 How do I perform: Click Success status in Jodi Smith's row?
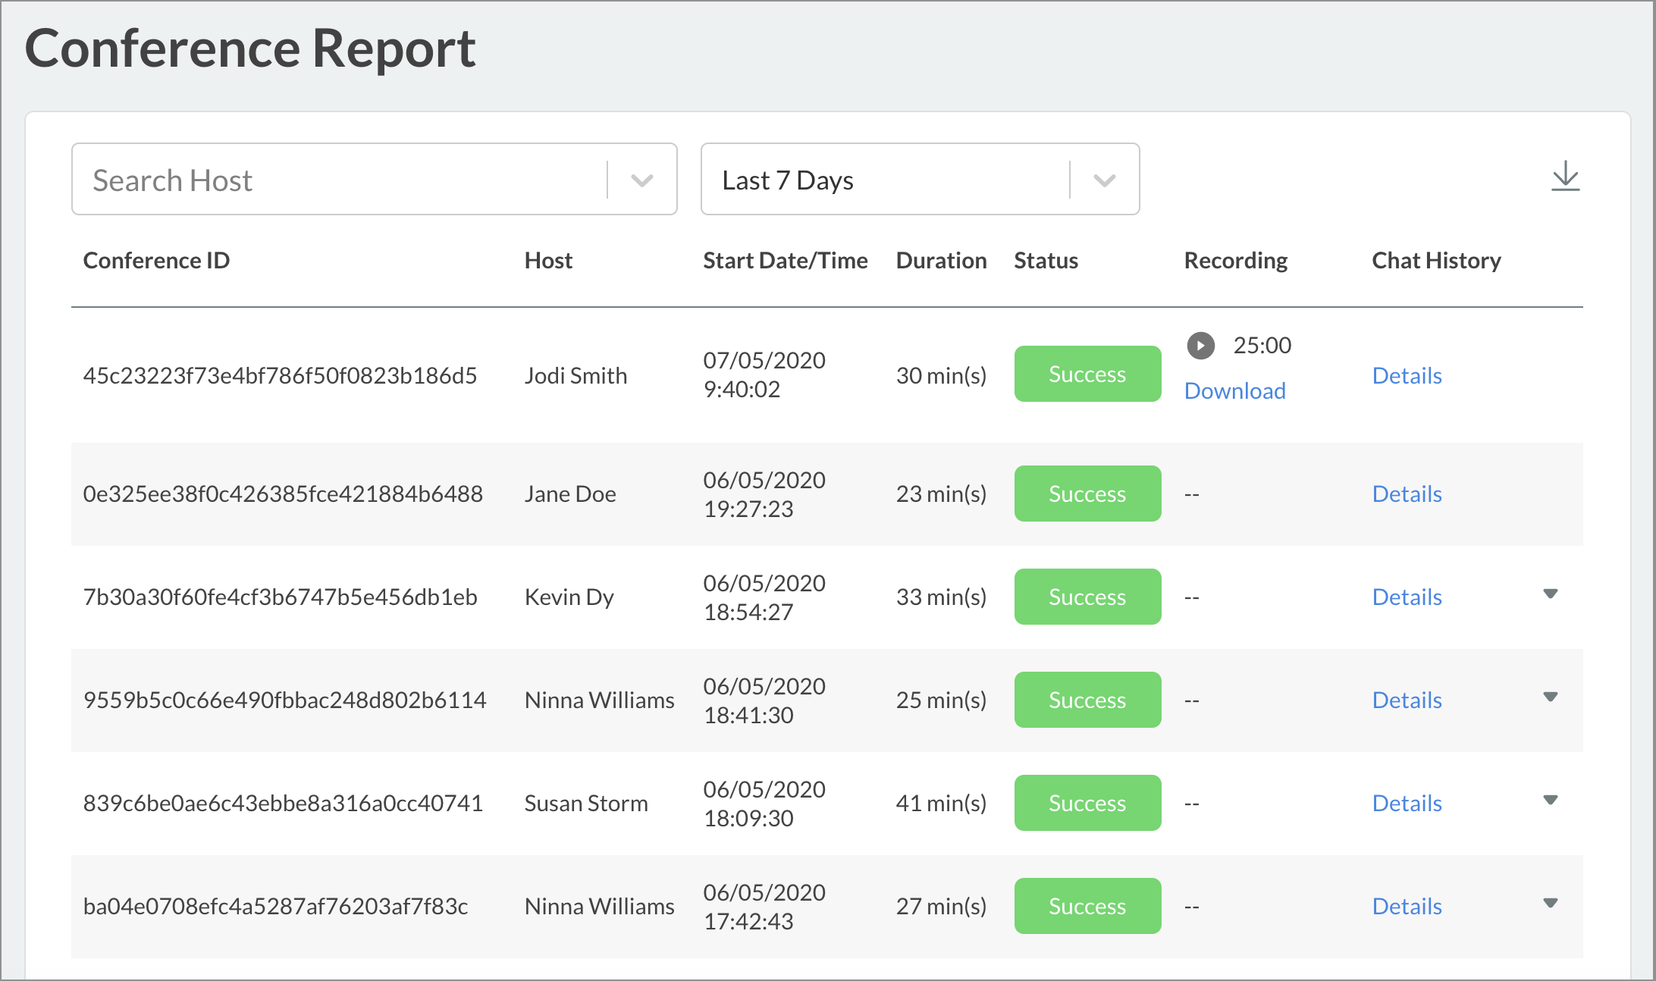(1087, 375)
